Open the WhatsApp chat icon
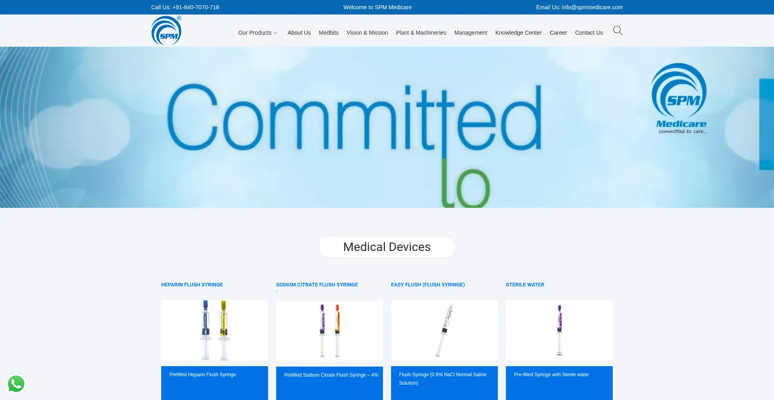The width and height of the screenshot is (774, 400). click(x=16, y=384)
